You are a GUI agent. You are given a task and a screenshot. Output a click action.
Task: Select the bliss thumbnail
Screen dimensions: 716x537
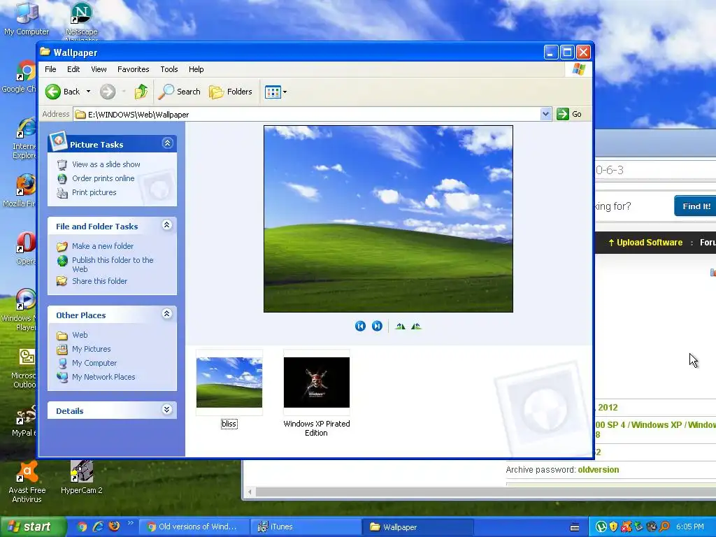pos(229,382)
